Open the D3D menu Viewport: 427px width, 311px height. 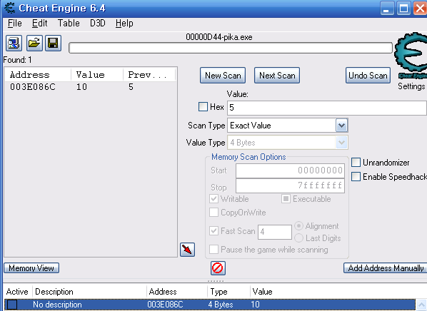98,24
